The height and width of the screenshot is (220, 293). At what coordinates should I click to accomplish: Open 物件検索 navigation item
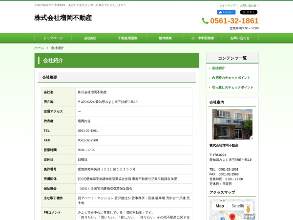pos(165,38)
